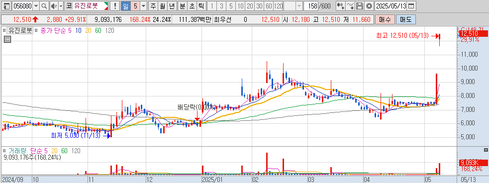Choose the 20 interval button

click(250, 5)
